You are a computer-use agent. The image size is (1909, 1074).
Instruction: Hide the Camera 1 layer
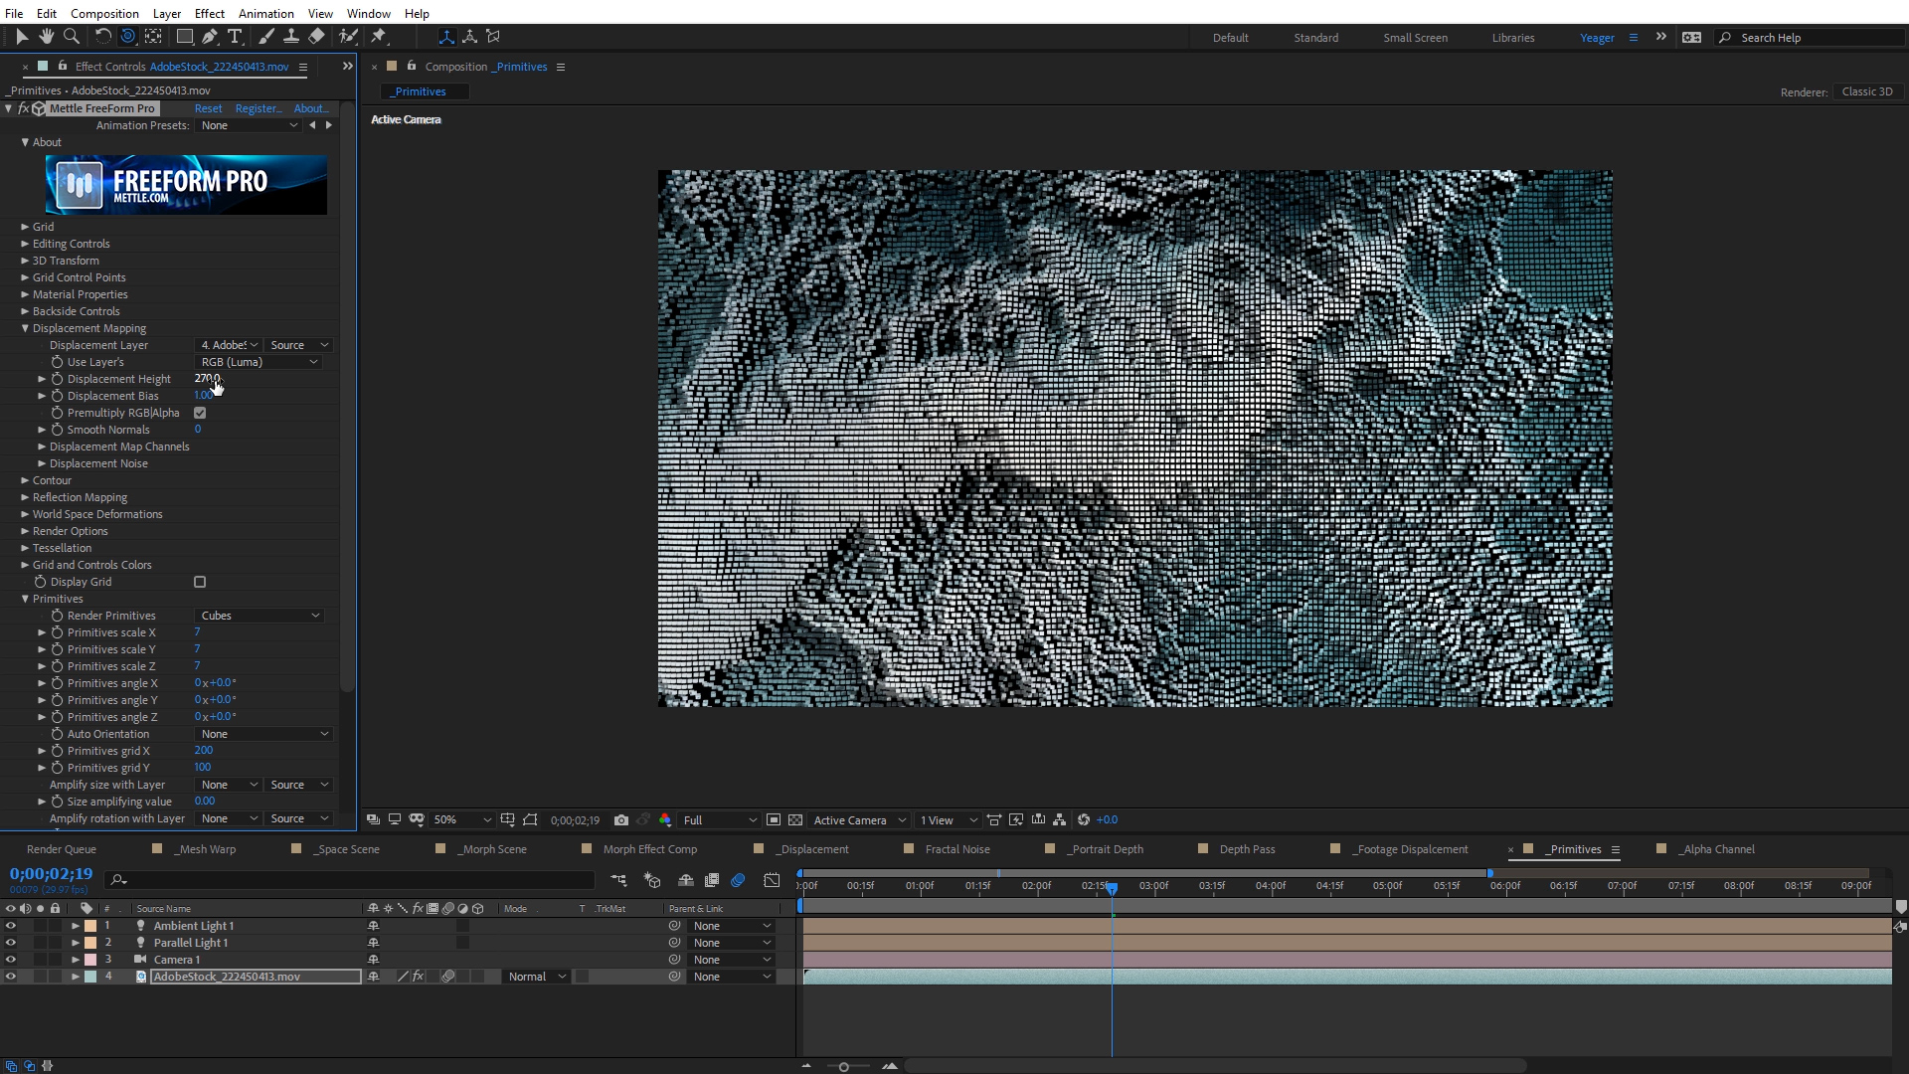(x=11, y=960)
